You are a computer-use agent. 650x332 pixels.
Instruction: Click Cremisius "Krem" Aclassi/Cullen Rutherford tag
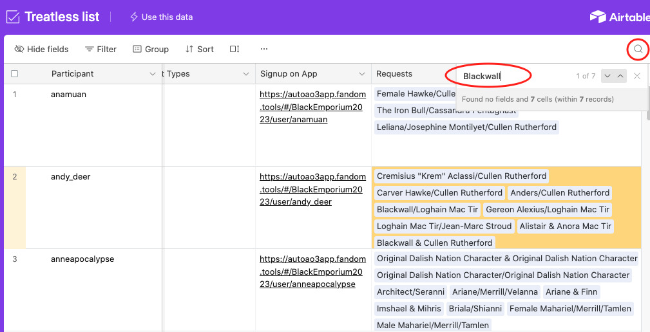tap(461, 176)
